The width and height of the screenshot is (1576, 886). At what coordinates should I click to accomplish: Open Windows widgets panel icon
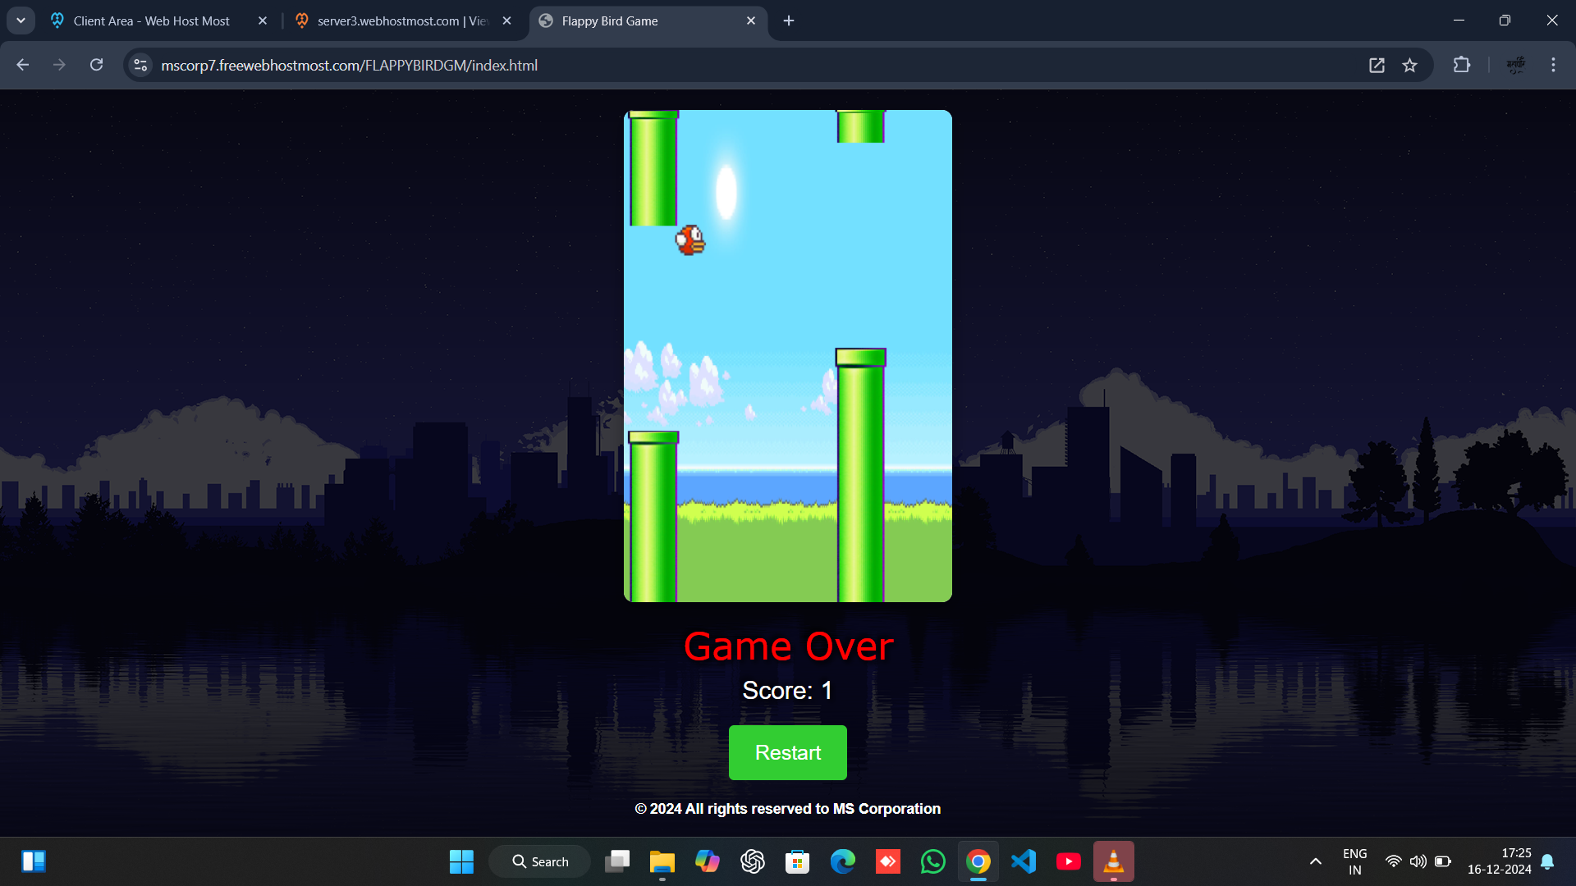pyautogui.click(x=34, y=861)
